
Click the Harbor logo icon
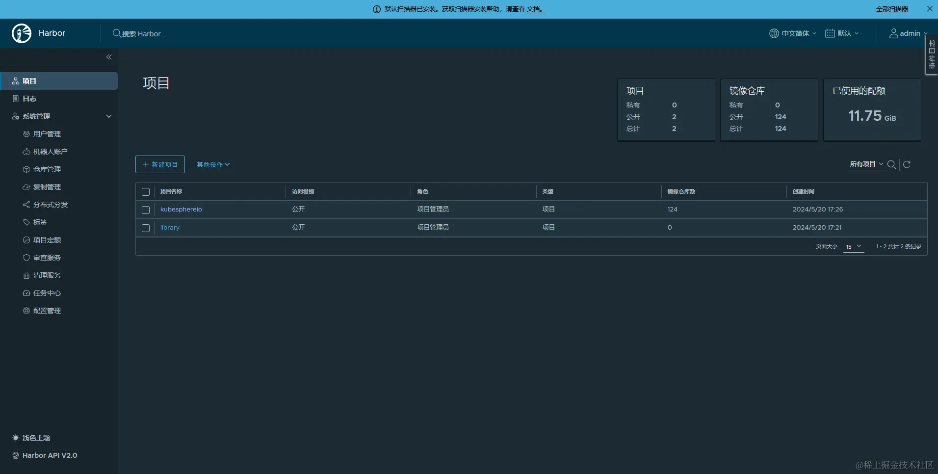(x=22, y=33)
